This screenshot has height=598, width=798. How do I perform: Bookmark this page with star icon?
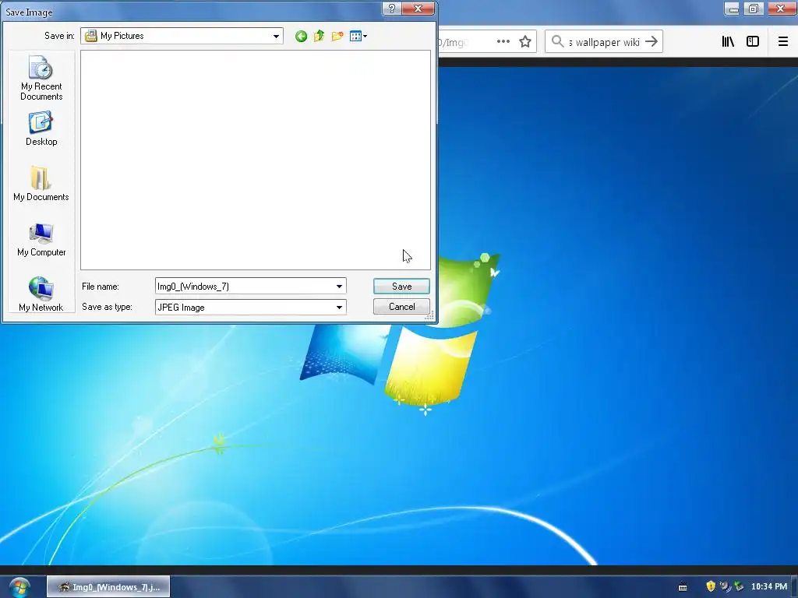pos(525,42)
